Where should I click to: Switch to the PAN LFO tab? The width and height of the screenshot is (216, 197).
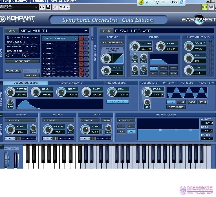[168, 83]
